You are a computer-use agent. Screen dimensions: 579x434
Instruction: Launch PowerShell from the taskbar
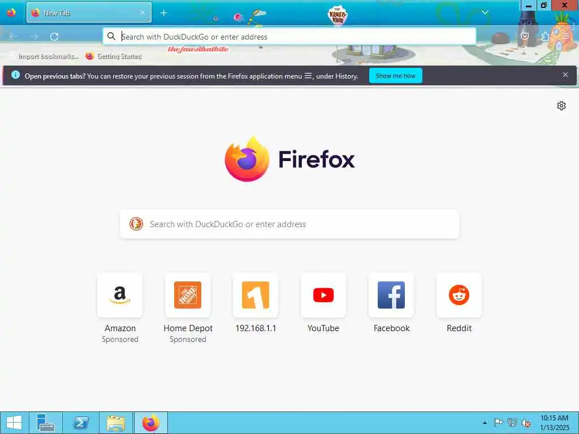click(x=81, y=423)
